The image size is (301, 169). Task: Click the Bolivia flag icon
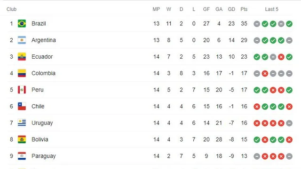point(22,139)
